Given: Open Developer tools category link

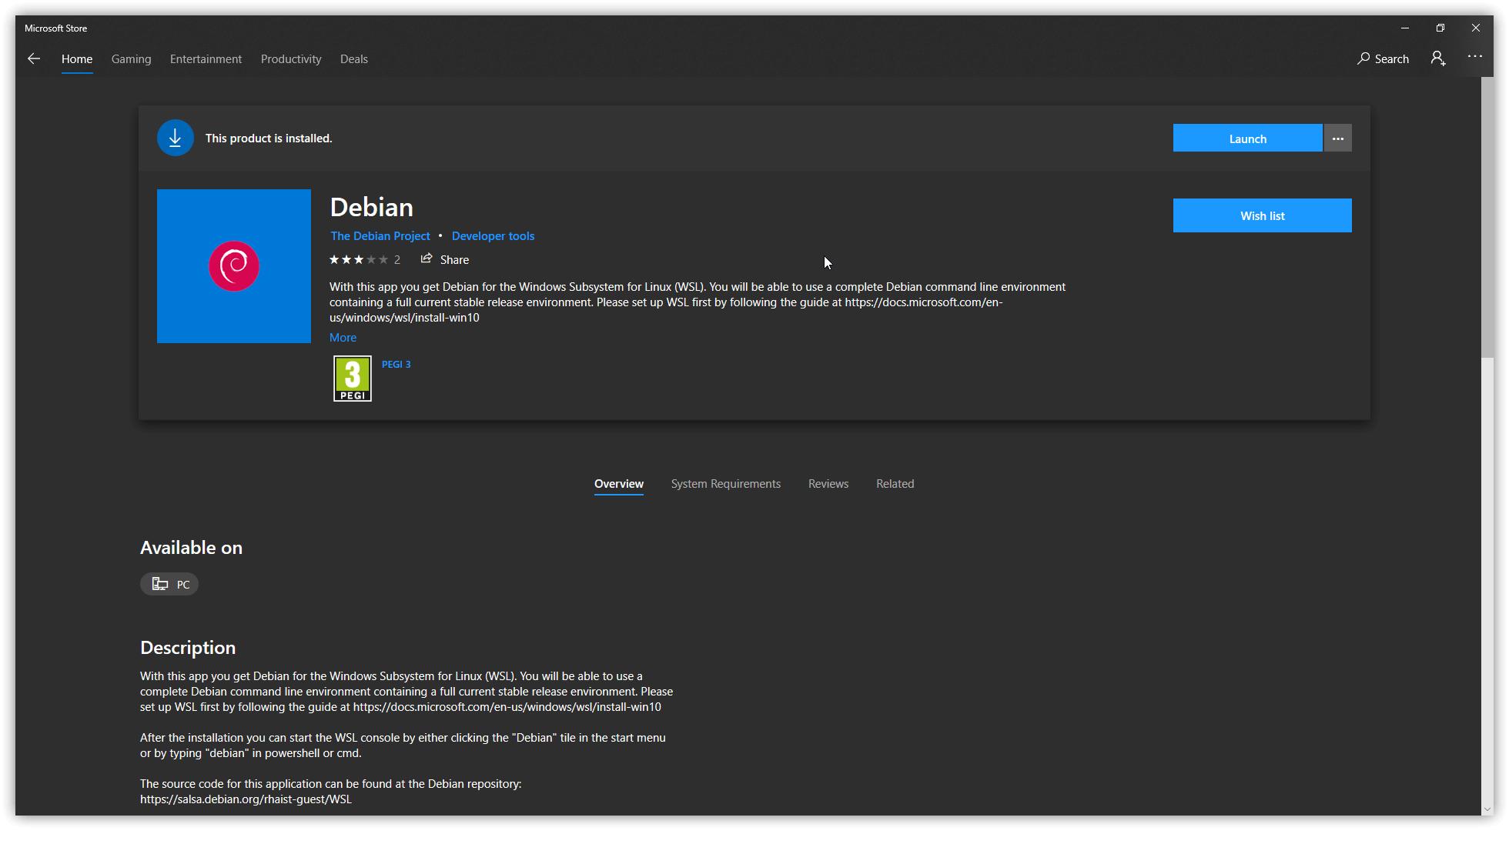Looking at the screenshot, I should pyautogui.click(x=493, y=236).
